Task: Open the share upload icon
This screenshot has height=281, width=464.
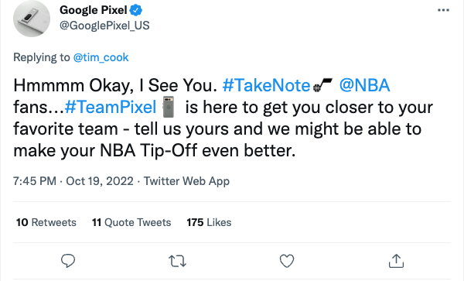Action: (x=396, y=261)
